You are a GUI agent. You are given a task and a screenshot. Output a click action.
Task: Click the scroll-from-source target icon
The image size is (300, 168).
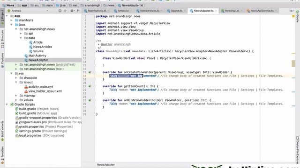click(60, 11)
